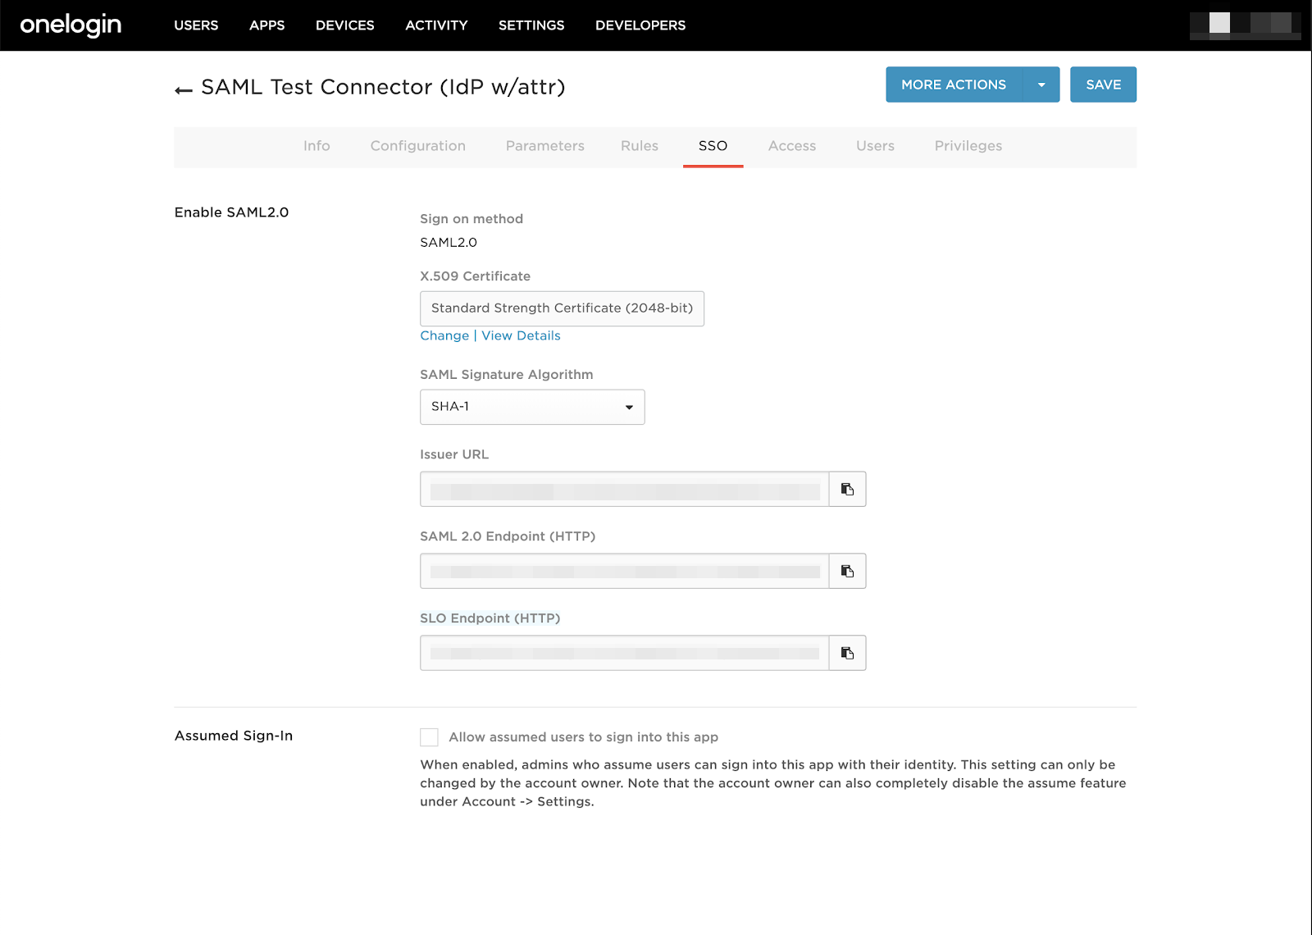Viewport: 1312px width, 935px height.
Task: Switch to the Configuration tab
Action: [x=417, y=146]
